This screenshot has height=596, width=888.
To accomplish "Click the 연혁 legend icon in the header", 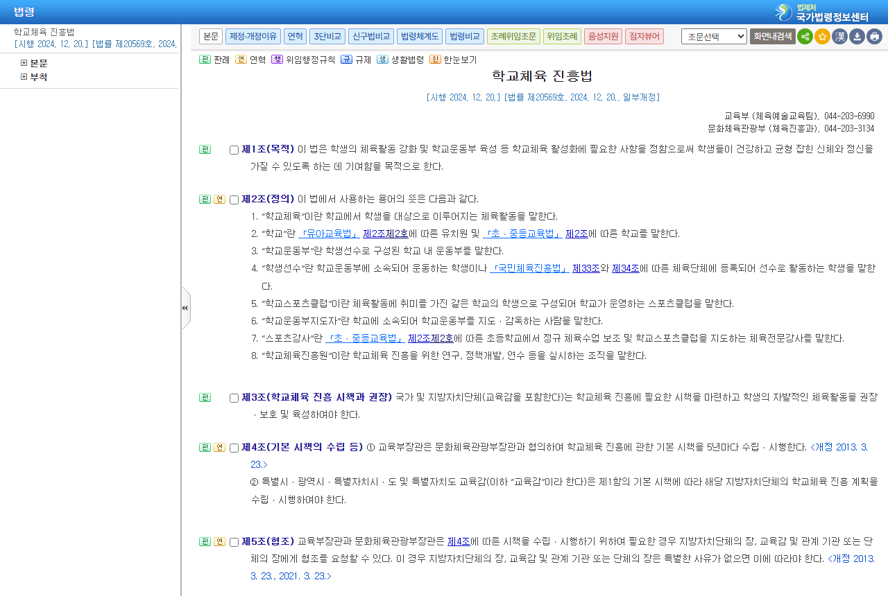I will (241, 60).
